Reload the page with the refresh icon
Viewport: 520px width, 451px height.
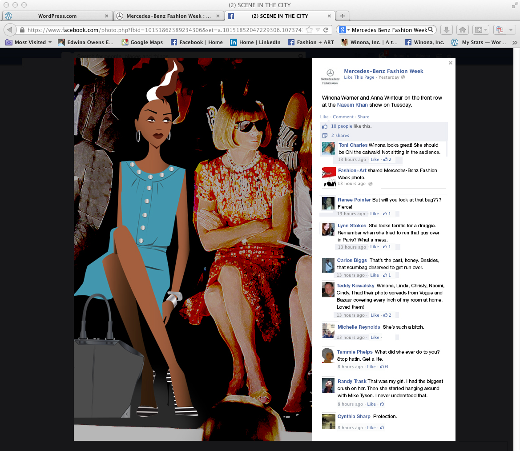tap(326, 30)
